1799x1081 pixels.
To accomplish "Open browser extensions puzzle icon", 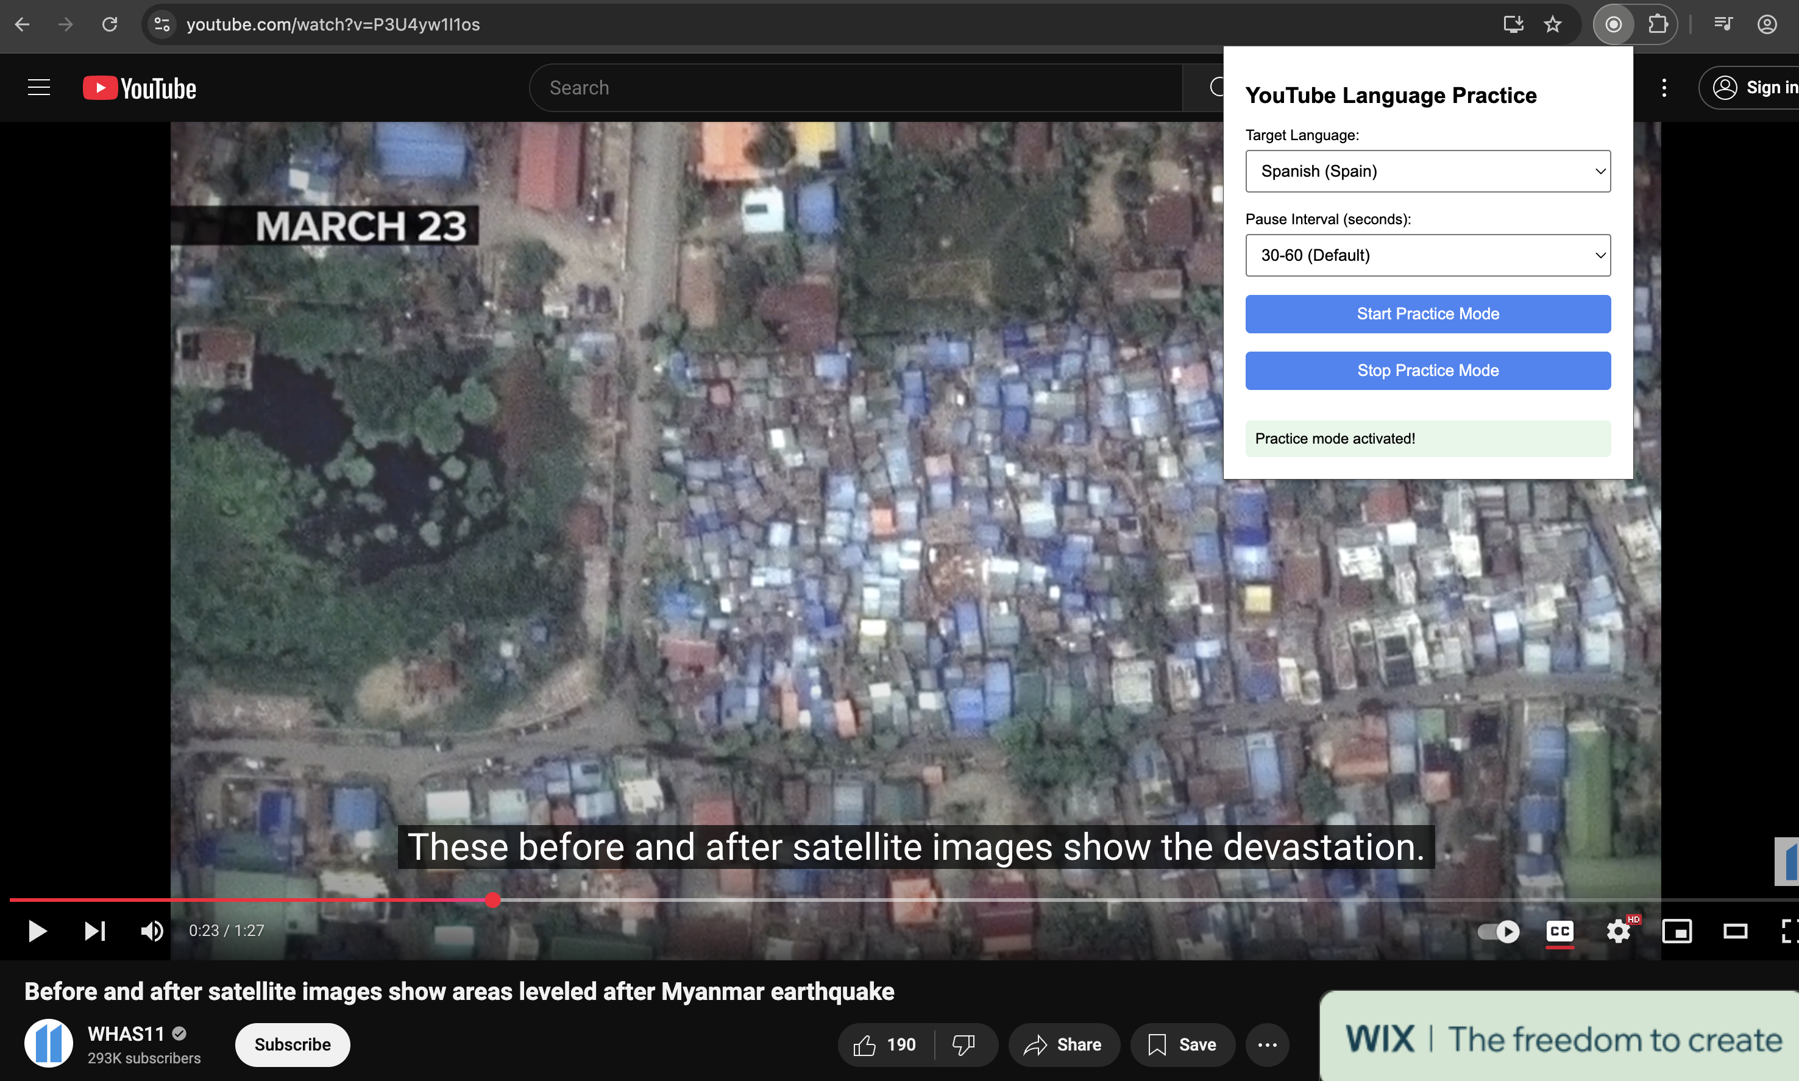I will 1658,25.
